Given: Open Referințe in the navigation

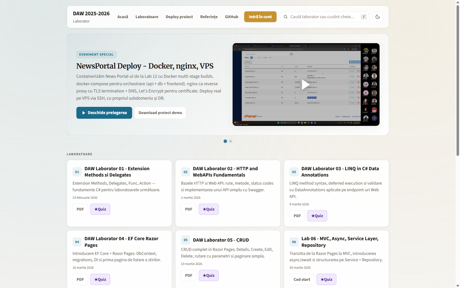Looking at the screenshot, I should click(209, 17).
